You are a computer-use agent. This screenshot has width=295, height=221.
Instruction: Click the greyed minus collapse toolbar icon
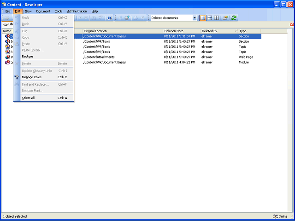coord(86,18)
